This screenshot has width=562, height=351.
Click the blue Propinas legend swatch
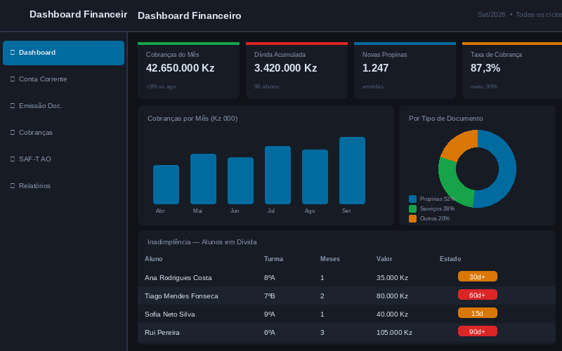(412, 199)
